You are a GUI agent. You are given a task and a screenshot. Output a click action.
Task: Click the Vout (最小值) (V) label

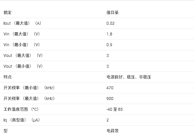(x=23, y=66)
